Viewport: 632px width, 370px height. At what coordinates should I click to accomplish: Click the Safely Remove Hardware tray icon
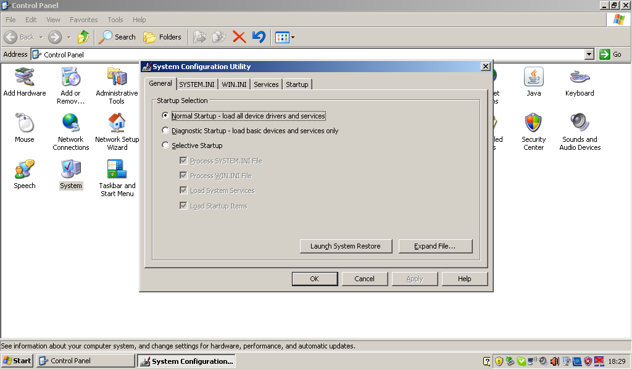click(510, 361)
